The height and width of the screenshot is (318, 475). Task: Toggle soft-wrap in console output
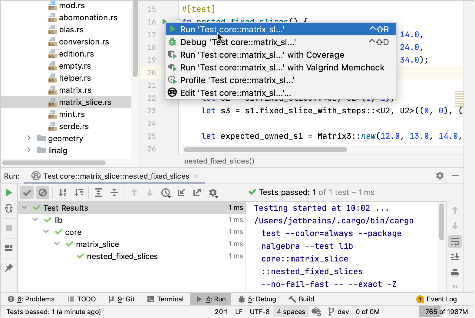[455, 242]
